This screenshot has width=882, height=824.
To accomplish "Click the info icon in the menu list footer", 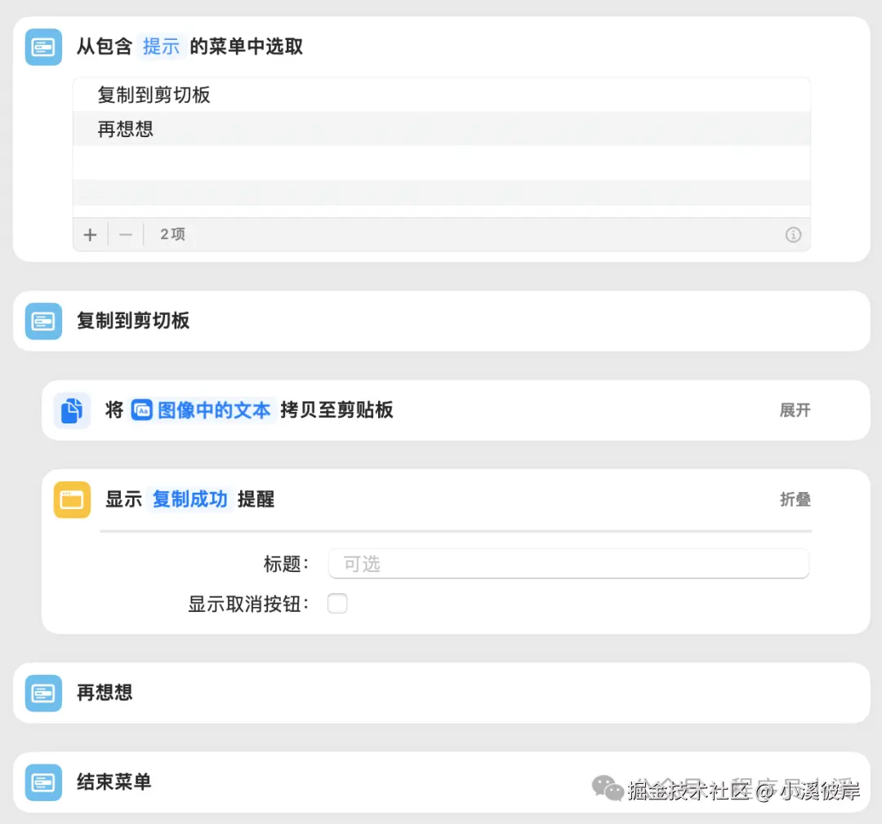I will 793,234.
